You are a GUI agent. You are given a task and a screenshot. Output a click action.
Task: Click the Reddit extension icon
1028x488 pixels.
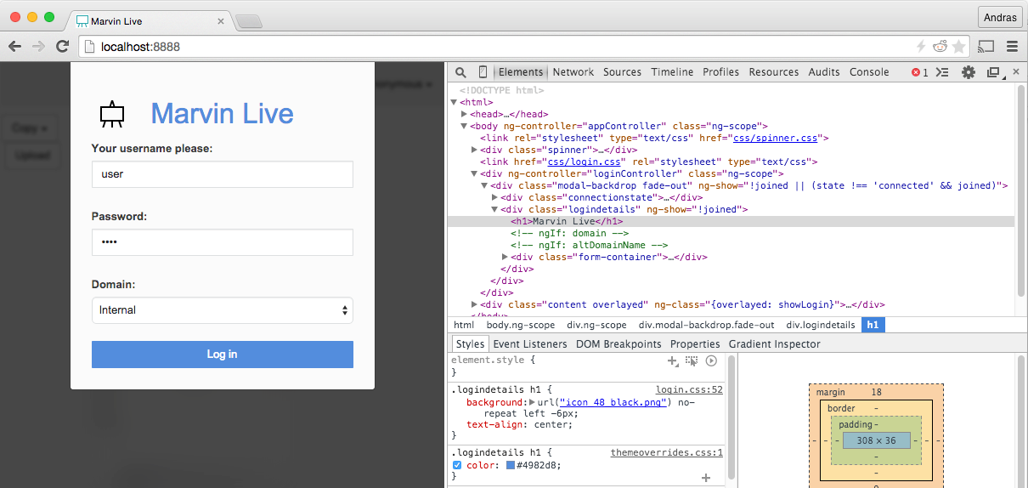(x=940, y=47)
